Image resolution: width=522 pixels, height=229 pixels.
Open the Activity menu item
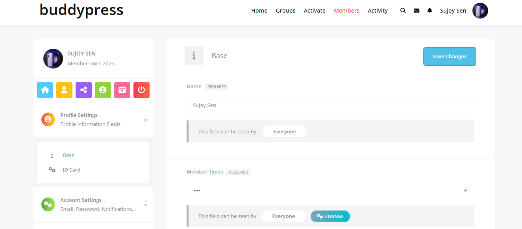(x=378, y=11)
